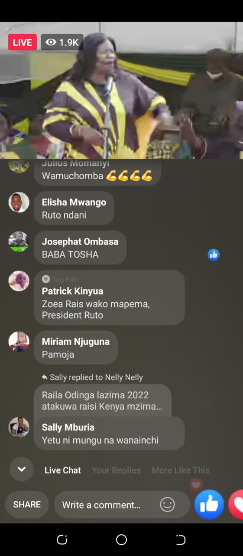Viewport: 243px width, 556px height.
Task: Tap the blue thumbs-up Like button
Action: pos(209,504)
